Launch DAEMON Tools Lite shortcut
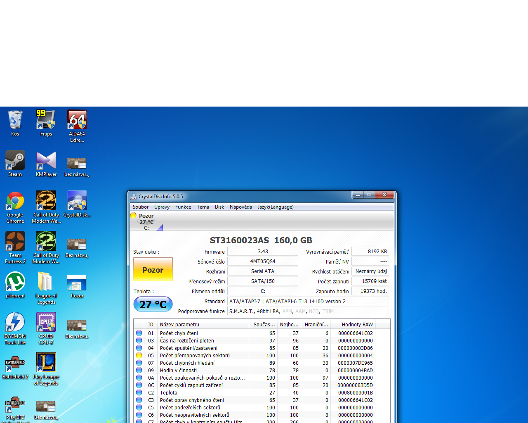The image size is (528, 423). (15, 328)
